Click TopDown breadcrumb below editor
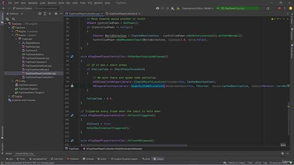This screenshot has width=294, height=165. [x=72, y=148]
